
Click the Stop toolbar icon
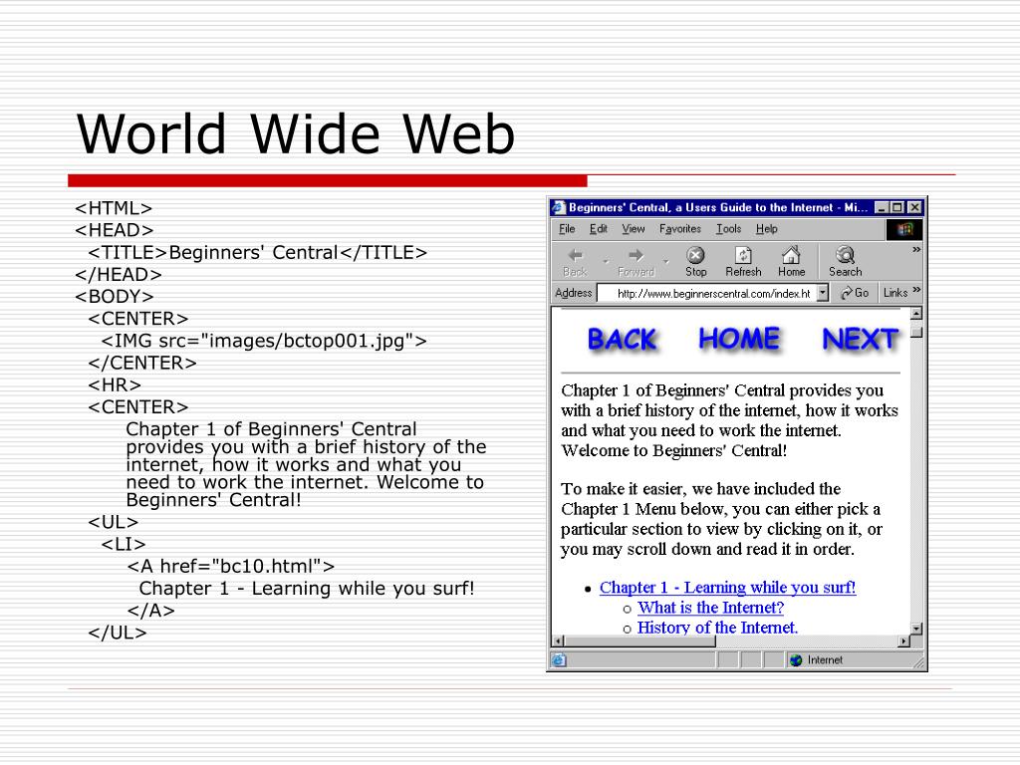pyautogui.click(x=695, y=255)
